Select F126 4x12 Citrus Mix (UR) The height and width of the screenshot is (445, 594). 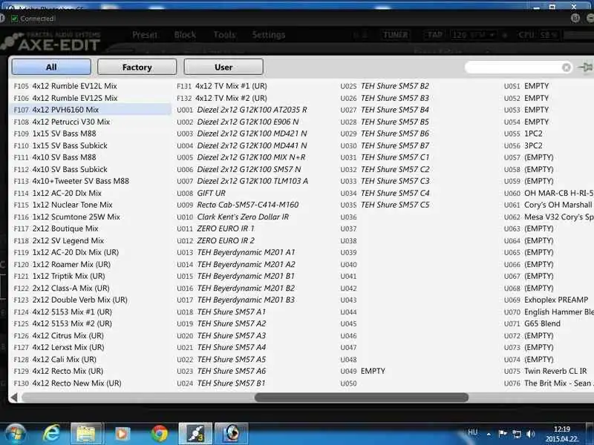[x=90, y=336]
